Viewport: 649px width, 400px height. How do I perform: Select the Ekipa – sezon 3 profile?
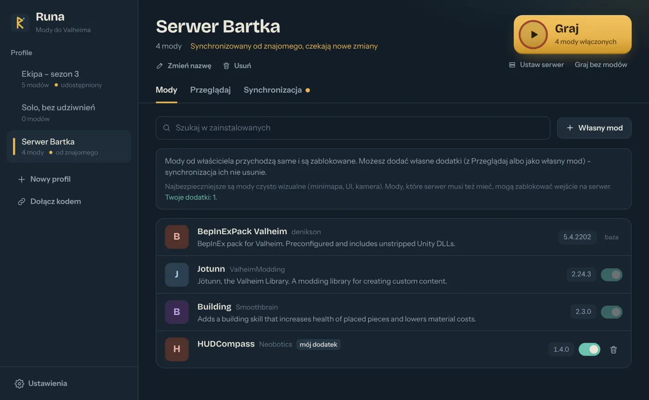69,79
